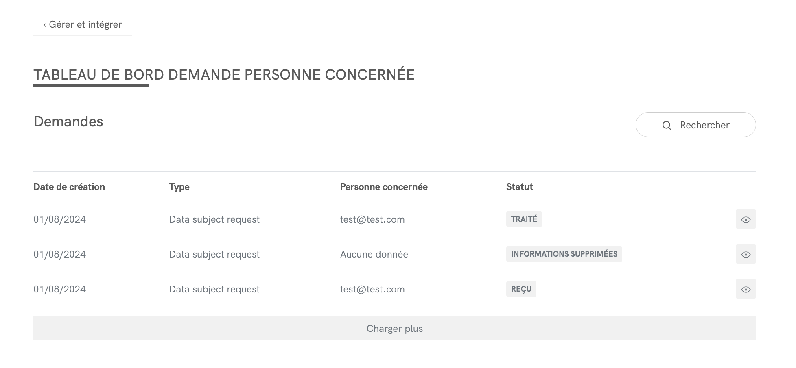Click the Demandes section heading
Image resolution: width=796 pixels, height=368 pixels.
click(68, 121)
